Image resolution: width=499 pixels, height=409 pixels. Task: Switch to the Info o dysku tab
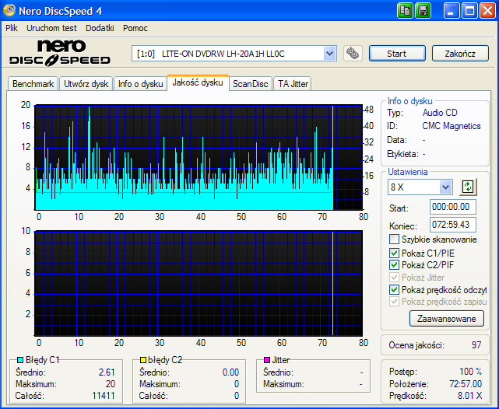click(x=140, y=84)
